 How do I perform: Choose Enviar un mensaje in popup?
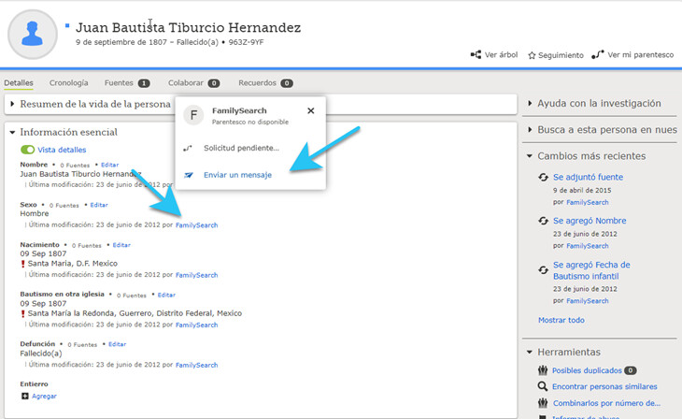[237, 175]
